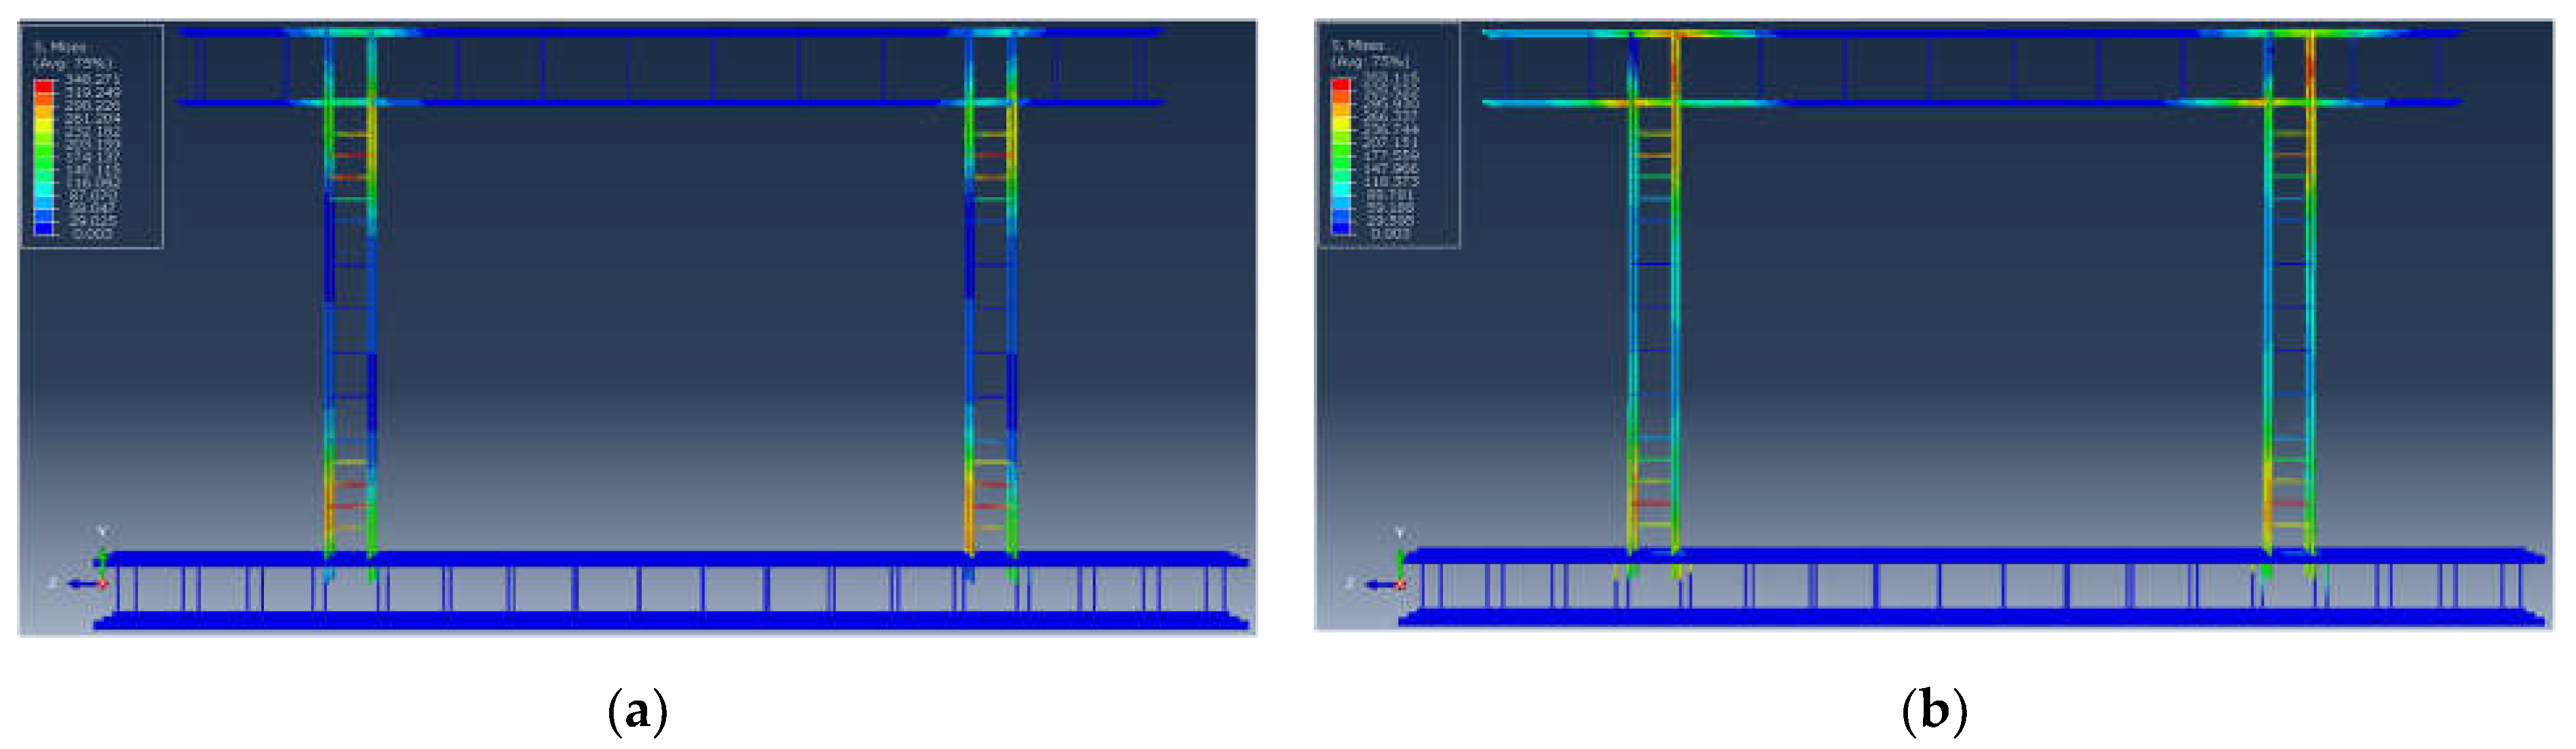Click the Z axis label of panel (b) triad
The width and height of the screenshot is (2576, 749).
coord(1351,583)
